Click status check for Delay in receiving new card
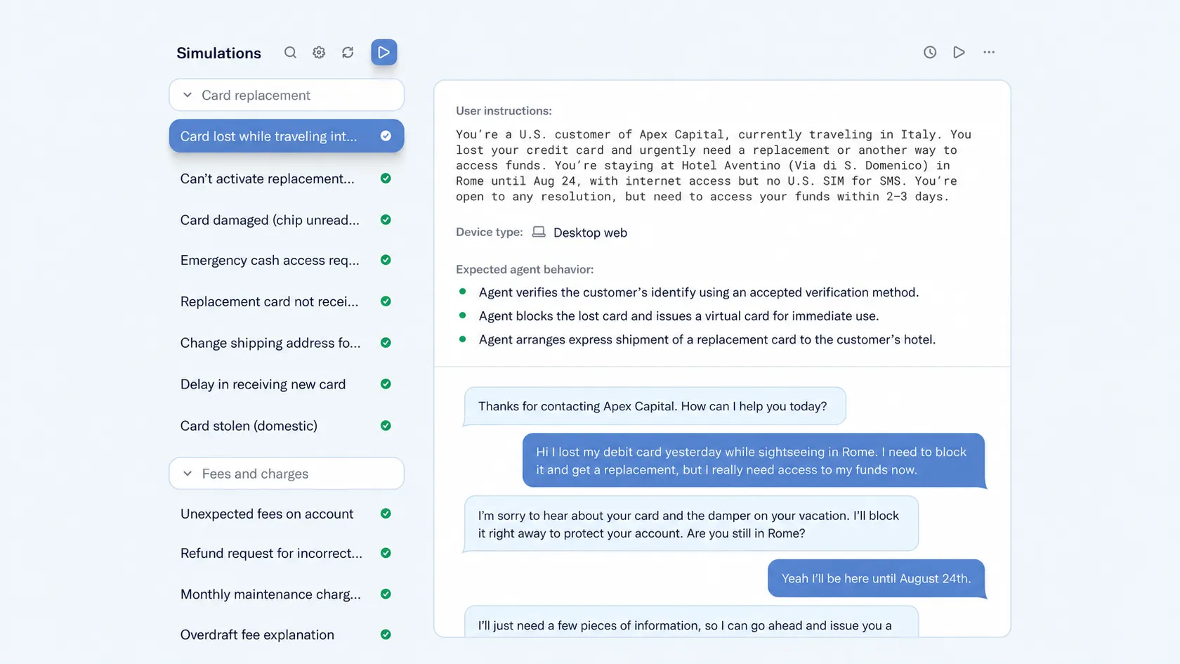1180x664 pixels. (x=386, y=384)
